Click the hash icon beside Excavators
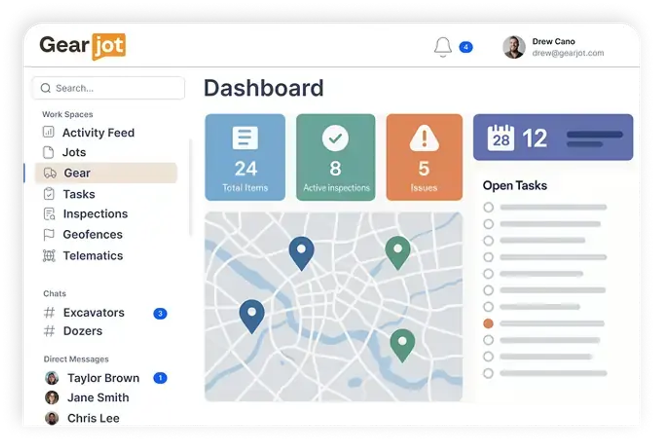The width and height of the screenshot is (655, 441). click(50, 312)
